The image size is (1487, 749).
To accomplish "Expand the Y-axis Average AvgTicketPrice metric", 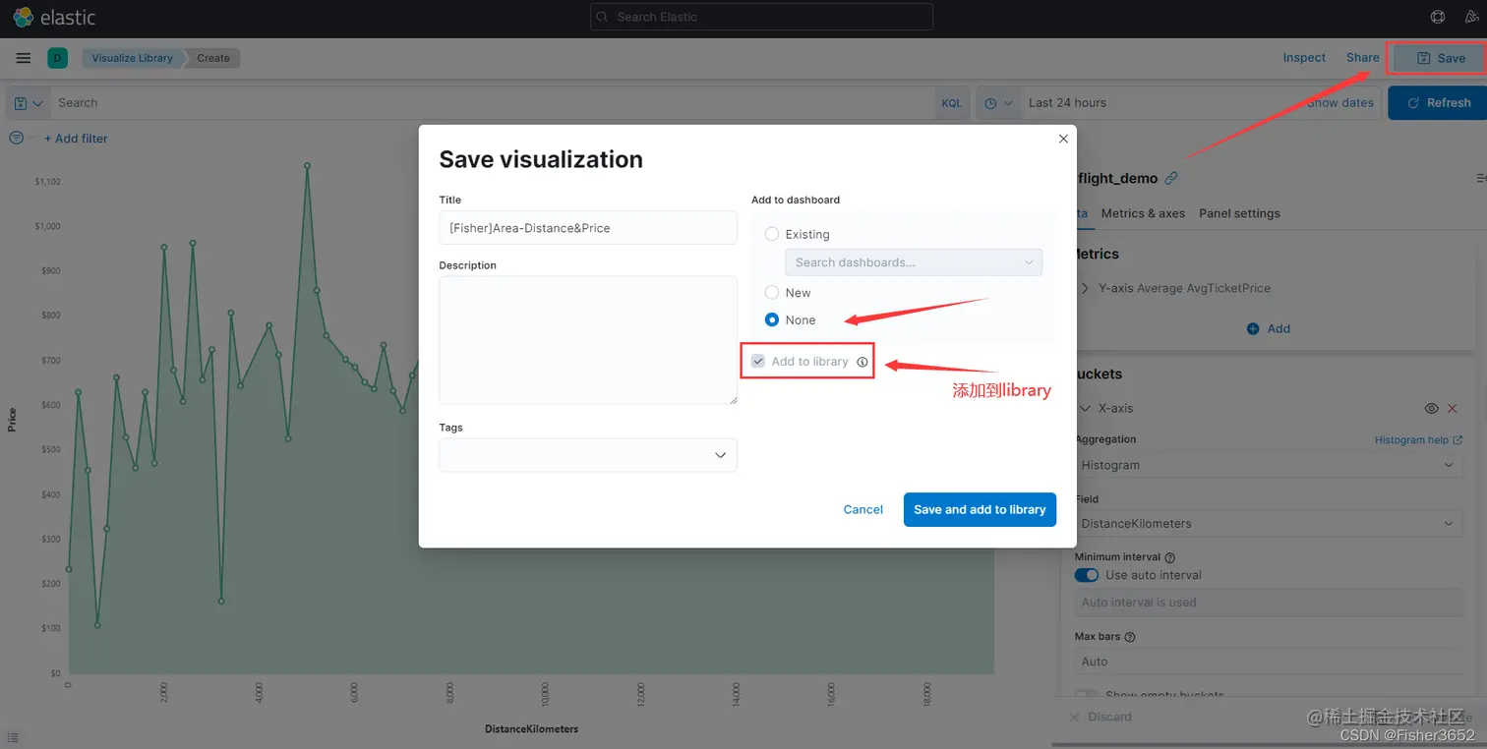I will tap(1086, 288).
